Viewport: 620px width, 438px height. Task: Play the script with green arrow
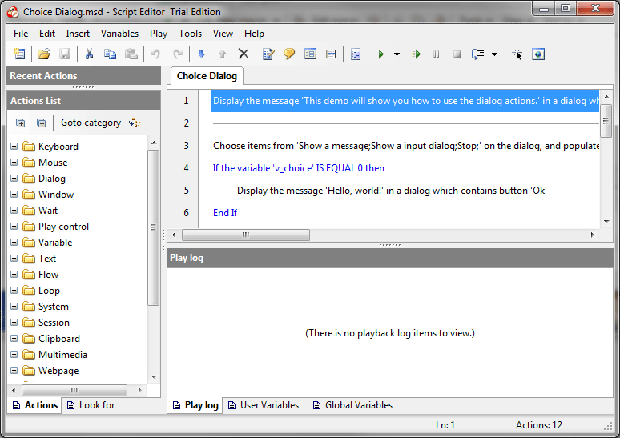pos(381,54)
